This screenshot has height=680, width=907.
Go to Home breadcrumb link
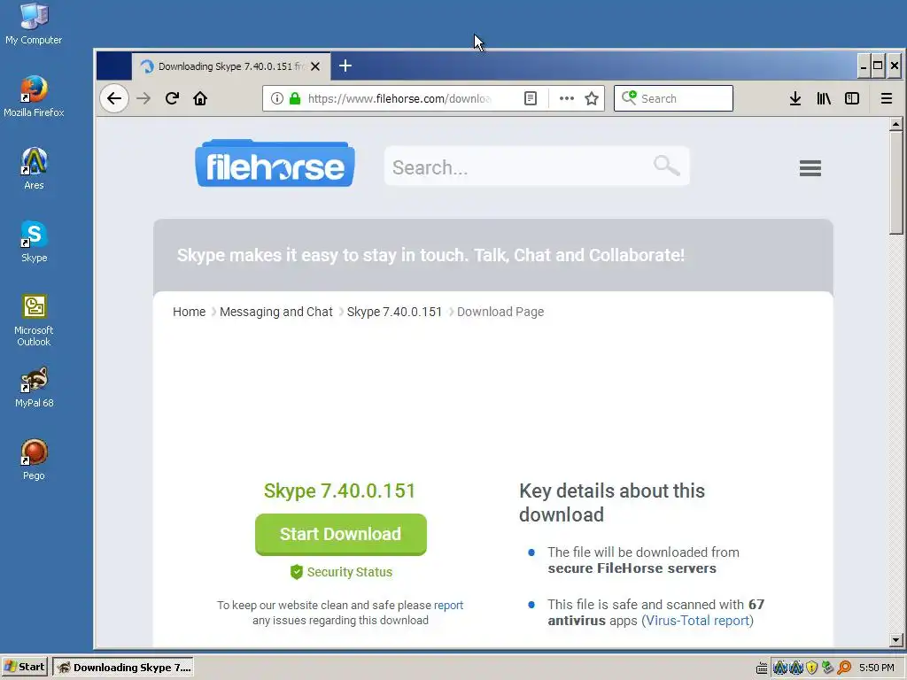[190, 312]
